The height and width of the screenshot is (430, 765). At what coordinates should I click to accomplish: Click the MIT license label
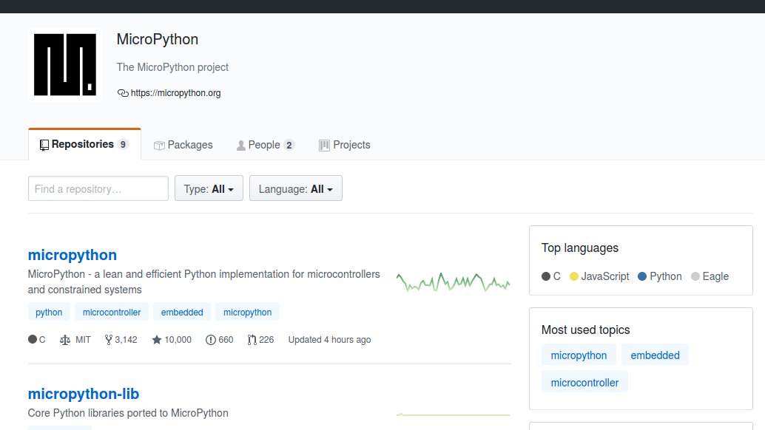83,340
